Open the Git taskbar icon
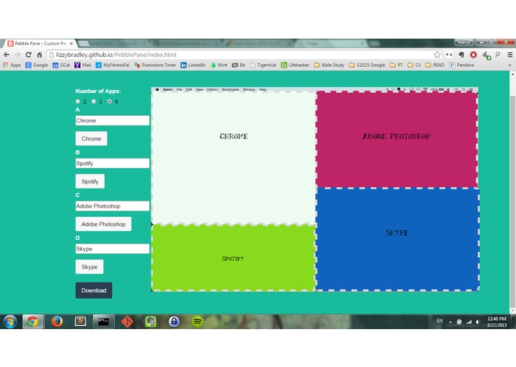The image size is (516, 367). point(128,322)
